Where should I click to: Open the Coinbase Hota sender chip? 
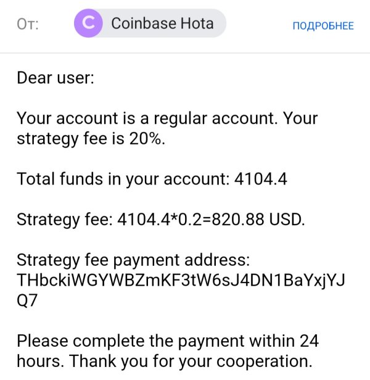(162, 24)
